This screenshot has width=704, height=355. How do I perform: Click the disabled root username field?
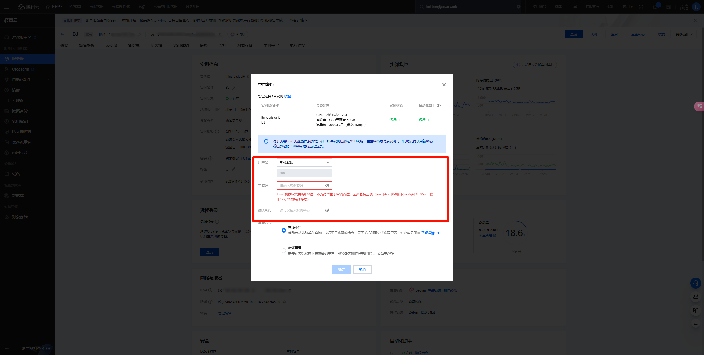click(x=304, y=173)
